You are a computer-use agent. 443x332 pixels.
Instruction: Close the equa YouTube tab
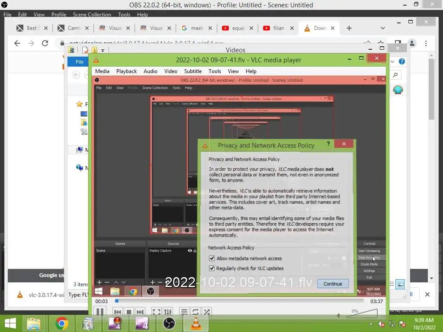click(251, 28)
